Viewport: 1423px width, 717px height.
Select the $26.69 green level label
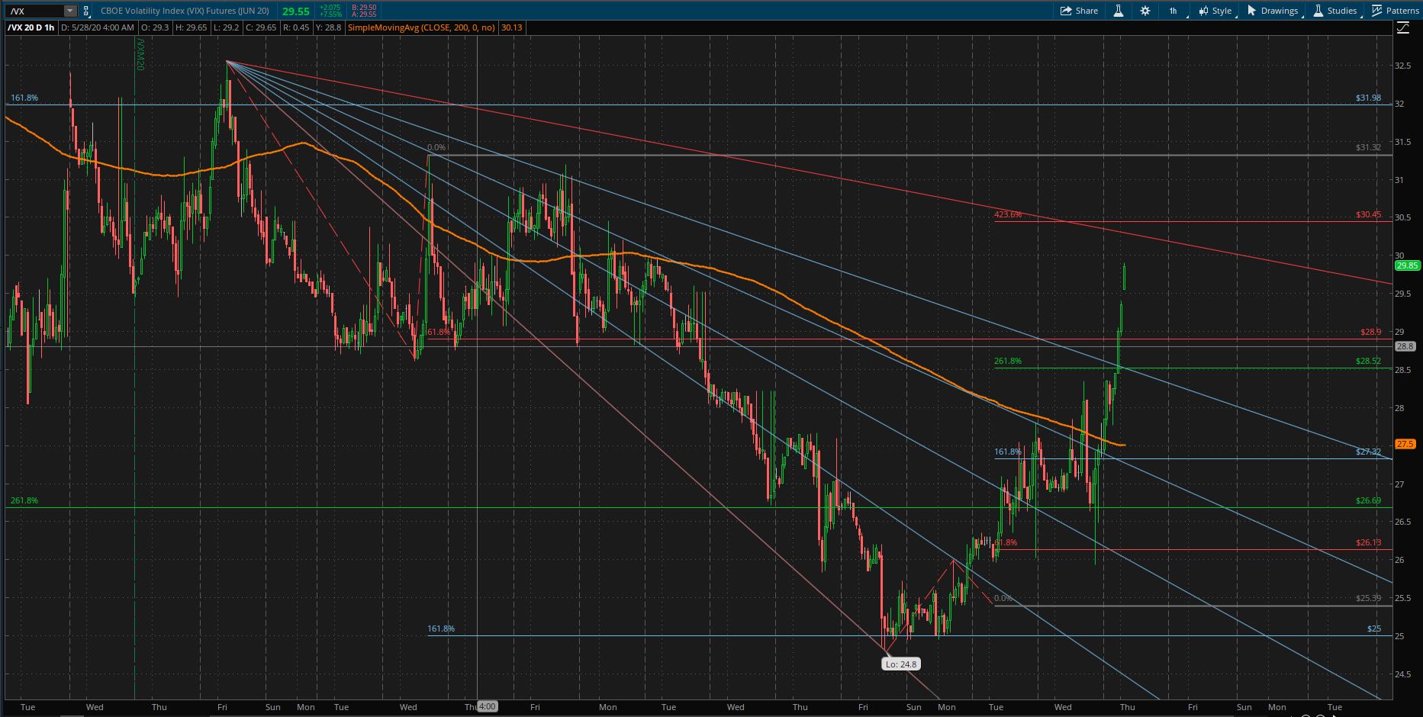pyautogui.click(x=1369, y=500)
